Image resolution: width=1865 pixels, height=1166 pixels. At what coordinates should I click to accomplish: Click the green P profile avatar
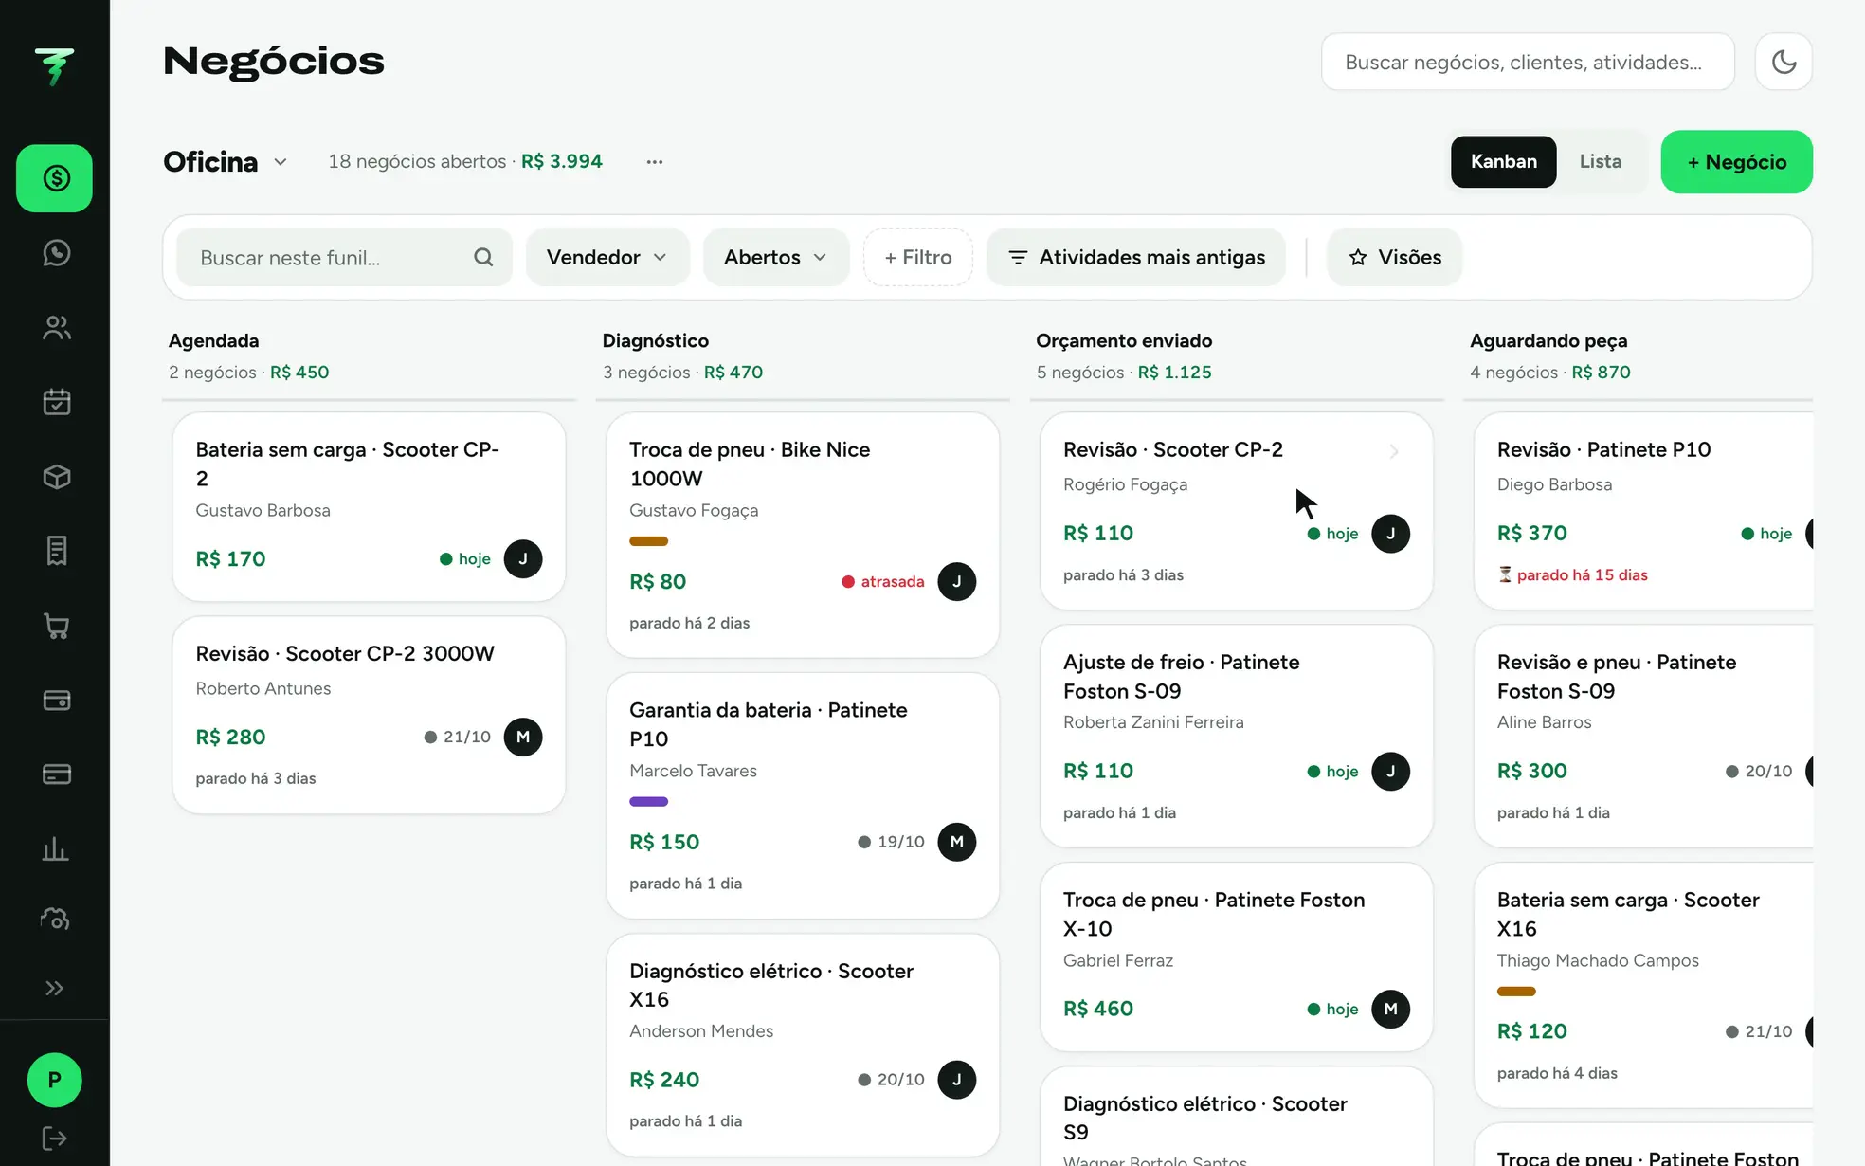pyautogui.click(x=55, y=1080)
